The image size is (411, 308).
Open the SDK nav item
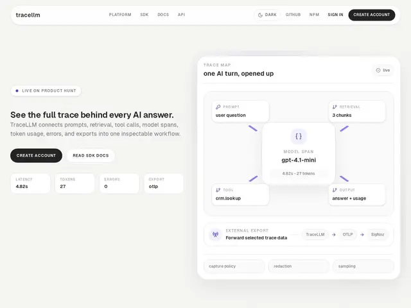click(144, 15)
